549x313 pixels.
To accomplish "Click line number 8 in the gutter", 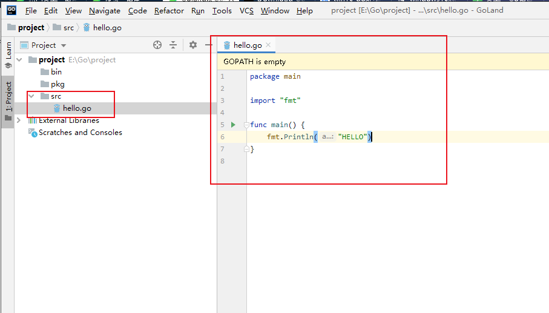I will tap(222, 161).
